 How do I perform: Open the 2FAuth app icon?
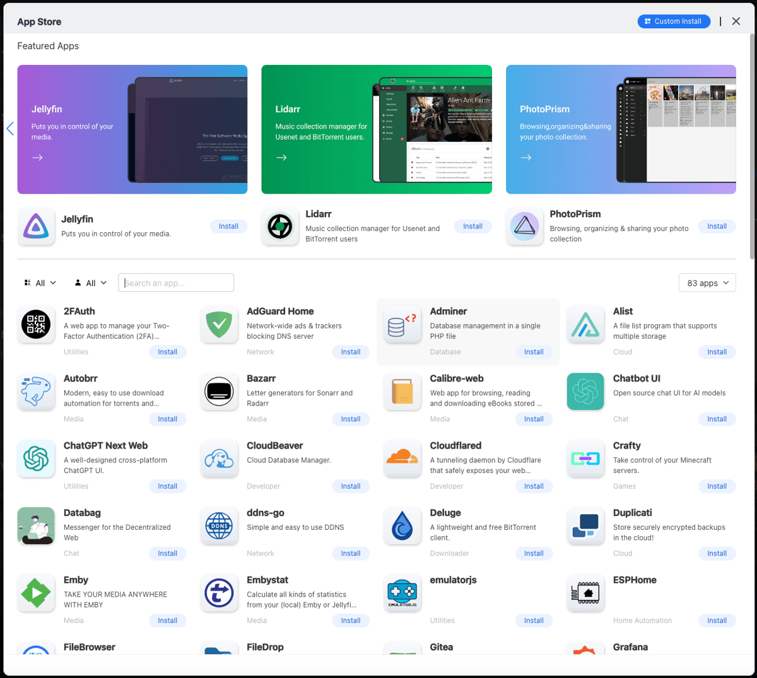click(x=36, y=324)
